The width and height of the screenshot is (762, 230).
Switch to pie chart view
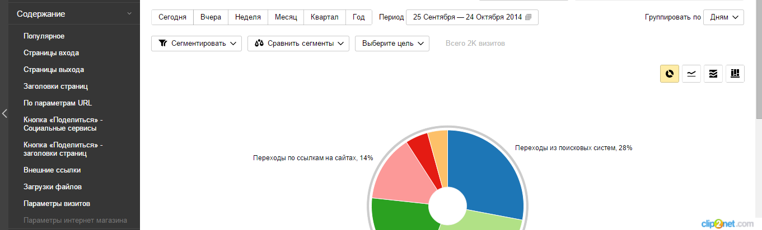[x=670, y=74]
